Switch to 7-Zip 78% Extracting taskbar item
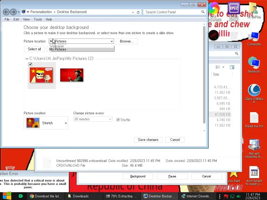Image resolution: width=267 pixels, height=200 pixels. [122, 196]
